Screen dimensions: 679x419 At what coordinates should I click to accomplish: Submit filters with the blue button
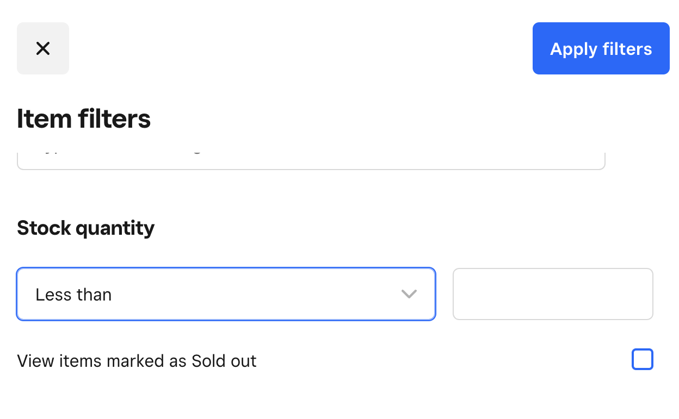point(601,48)
